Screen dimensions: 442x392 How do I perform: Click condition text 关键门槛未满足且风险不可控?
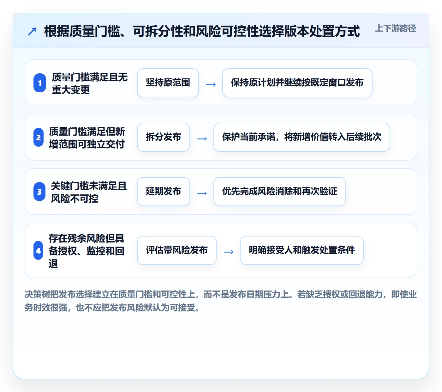(89, 192)
